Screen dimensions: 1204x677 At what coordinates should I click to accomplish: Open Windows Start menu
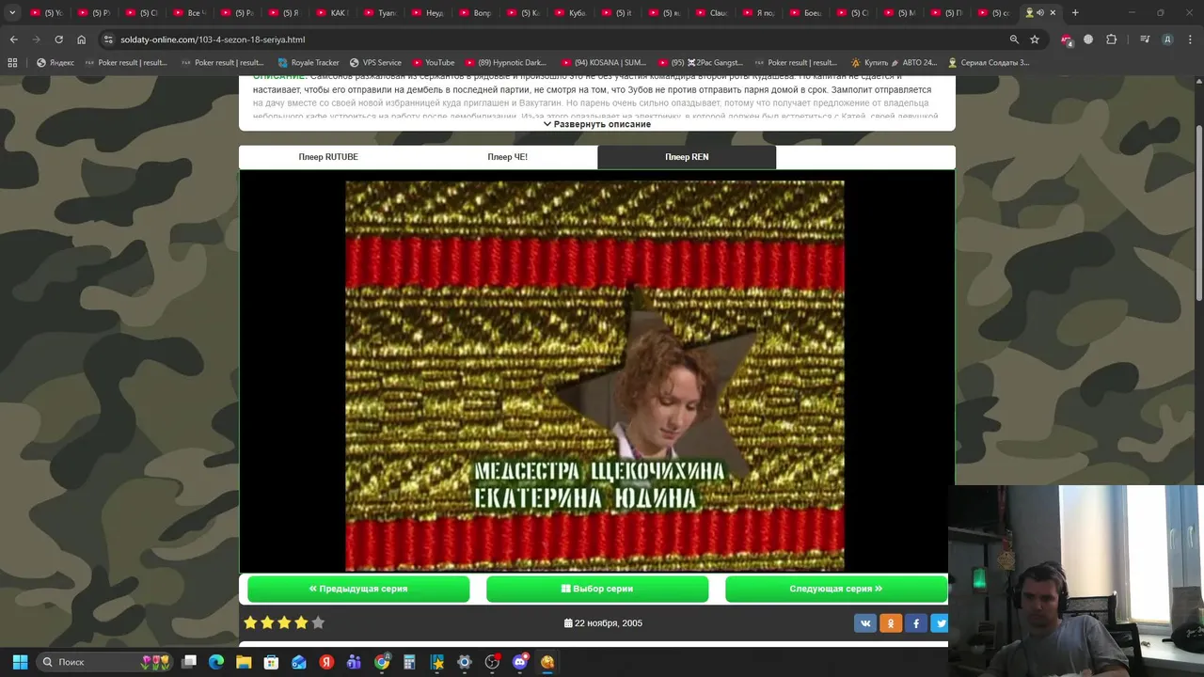20,662
